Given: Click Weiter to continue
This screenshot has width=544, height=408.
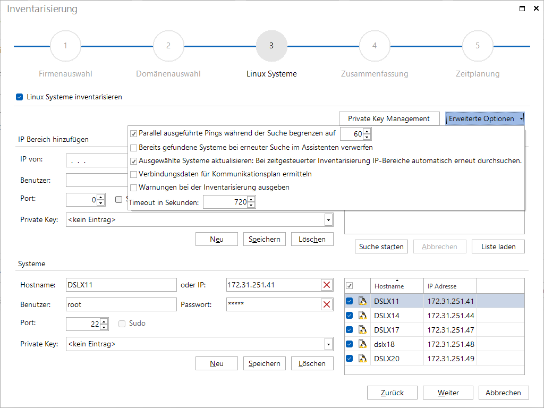Looking at the screenshot, I should pos(448,393).
